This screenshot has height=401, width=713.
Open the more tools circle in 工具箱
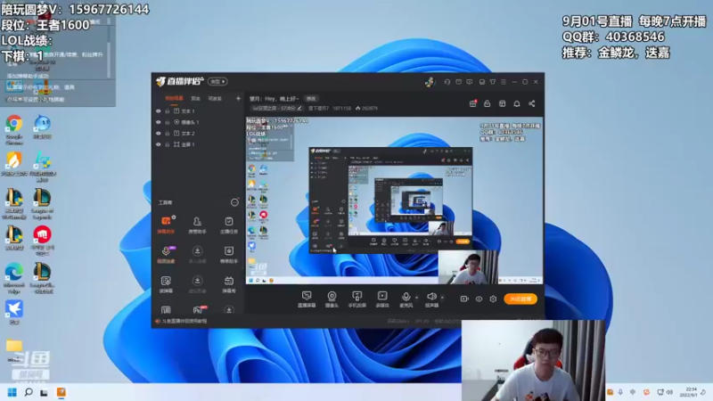point(234,202)
